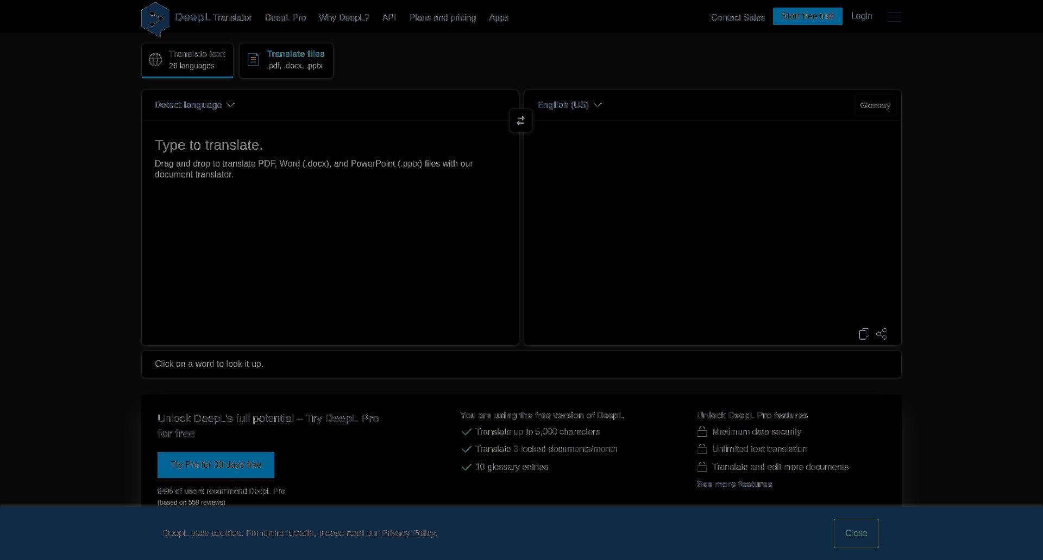Go to the API navigation link
1043x560 pixels.
pyautogui.click(x=389, y=17)
